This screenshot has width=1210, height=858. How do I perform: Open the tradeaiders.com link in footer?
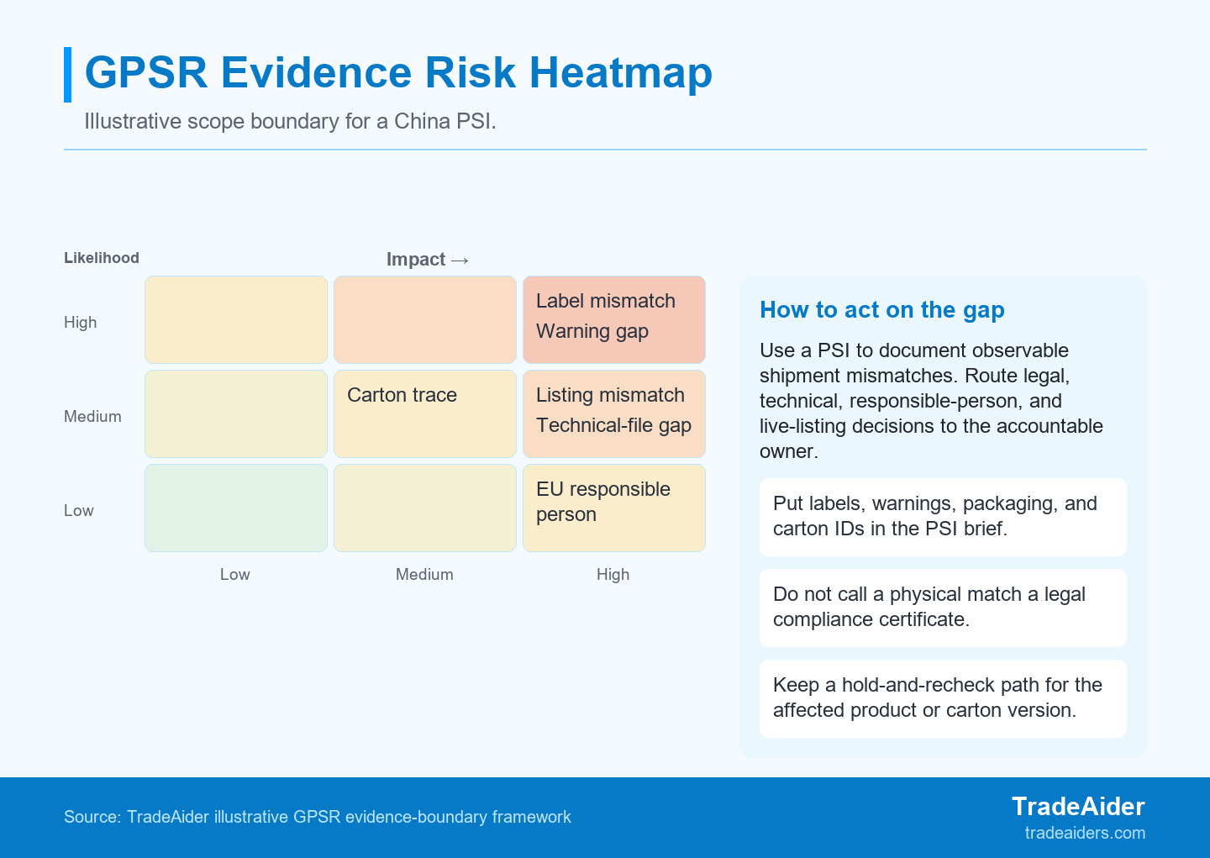[1085, 833]
